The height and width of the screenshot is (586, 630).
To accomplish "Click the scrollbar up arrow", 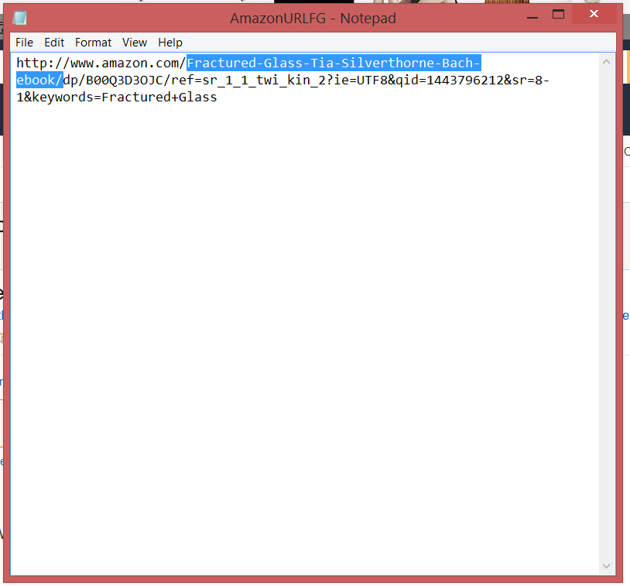I will [606, 62].
